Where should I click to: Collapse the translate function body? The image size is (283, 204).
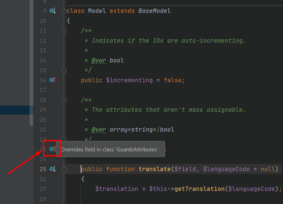[64, 169]
